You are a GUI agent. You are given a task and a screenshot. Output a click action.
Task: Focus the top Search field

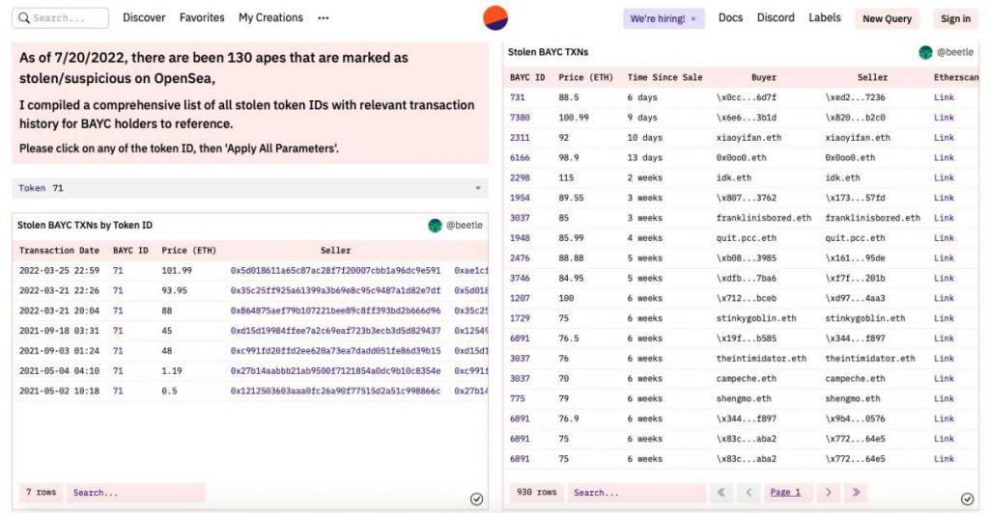[x=60, y=18]
